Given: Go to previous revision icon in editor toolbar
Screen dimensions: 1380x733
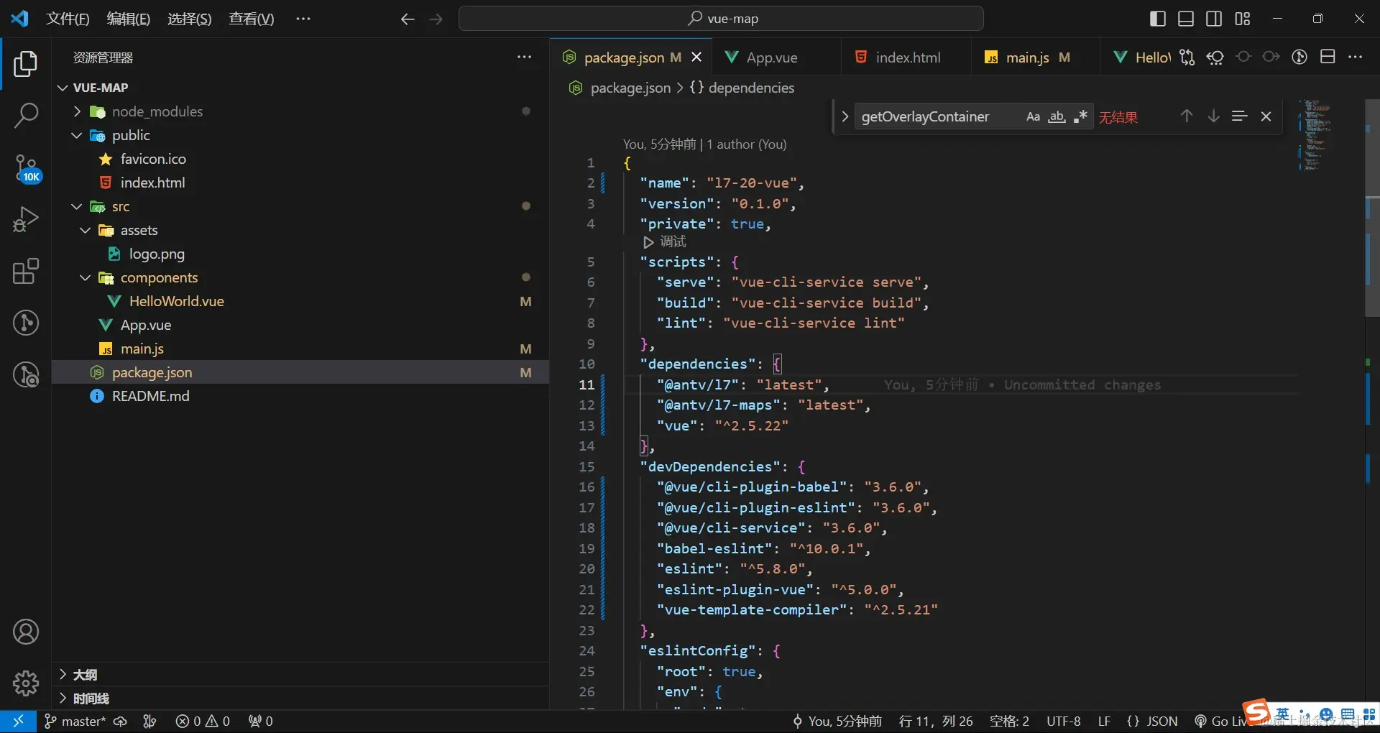Looking at the screenshot, I should pos(1243,57).
